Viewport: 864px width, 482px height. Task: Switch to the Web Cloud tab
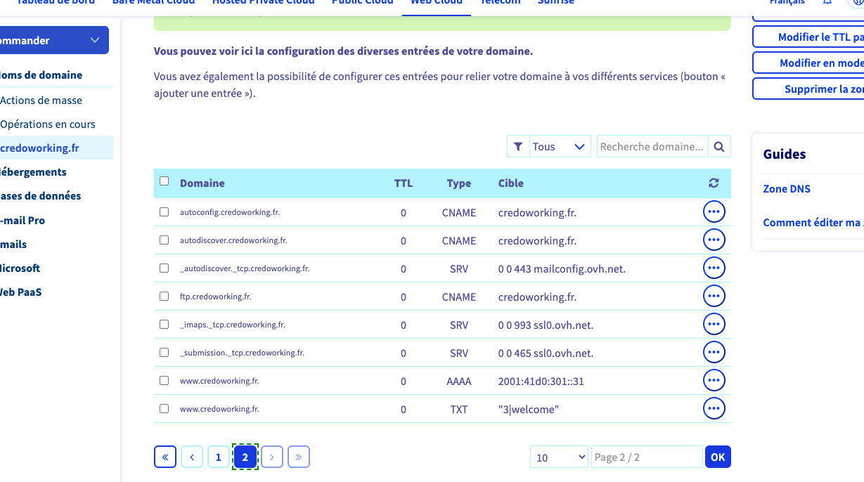[x=437, y=3]
